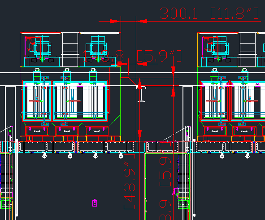265x220 pixels.
Task: Click the downward red arrowhead on the rightmost dimension line
Action: point(173,71)
